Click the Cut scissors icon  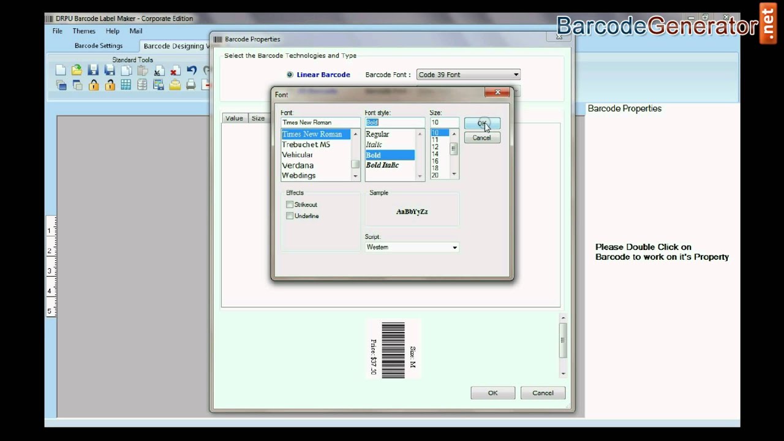pos(159,70)
